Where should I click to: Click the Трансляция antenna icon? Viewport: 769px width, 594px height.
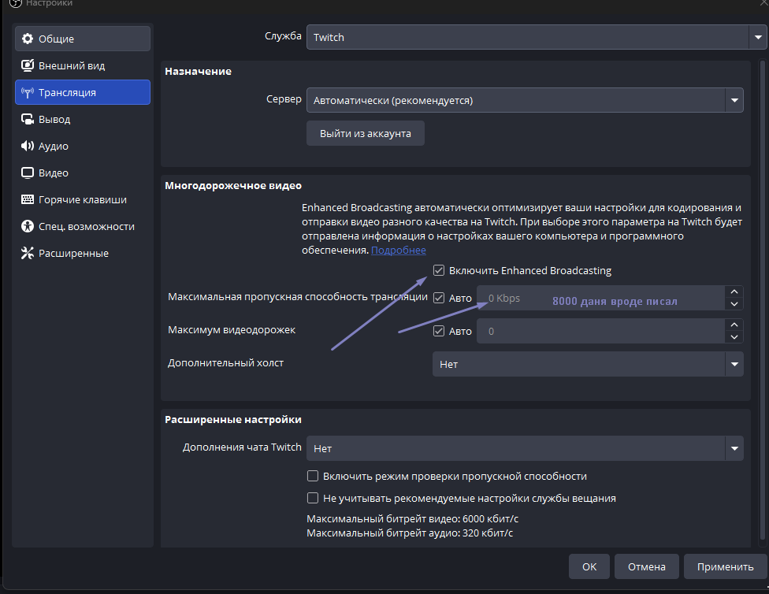pos(28,93)
